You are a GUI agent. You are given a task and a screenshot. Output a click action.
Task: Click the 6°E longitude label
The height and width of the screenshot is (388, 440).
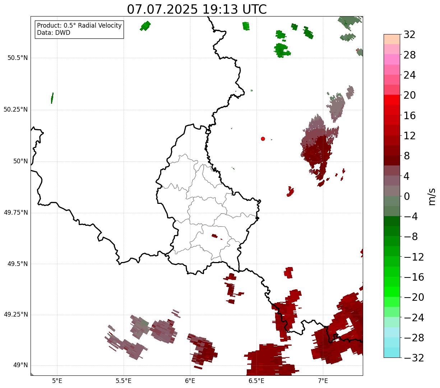click(x=190, y=381)
